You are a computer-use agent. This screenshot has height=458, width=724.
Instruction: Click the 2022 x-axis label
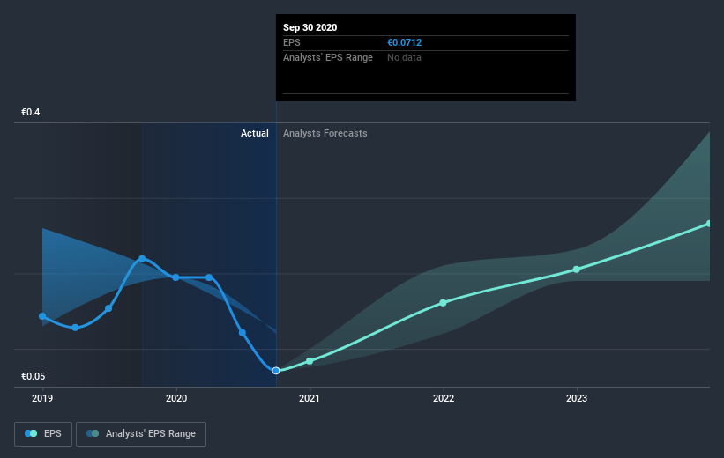[x=444, y=398]
